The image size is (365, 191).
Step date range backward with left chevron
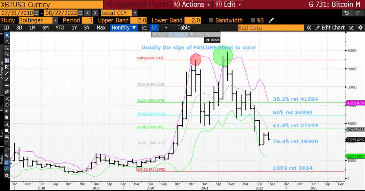(x=87, y=13)
